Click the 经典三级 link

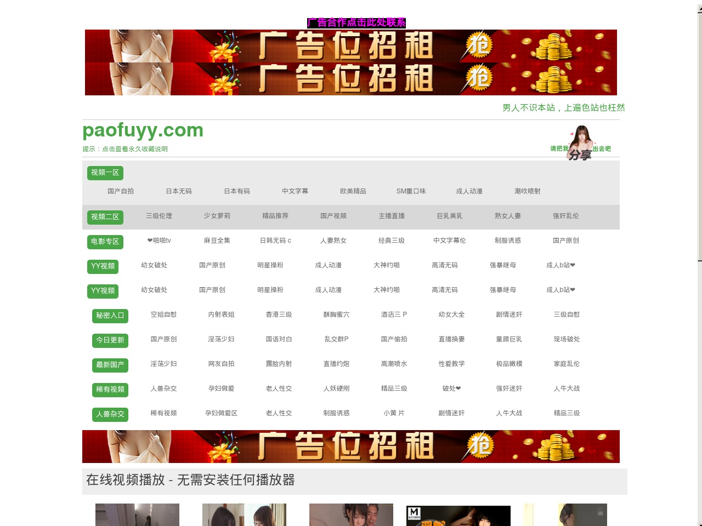(392, 241)
